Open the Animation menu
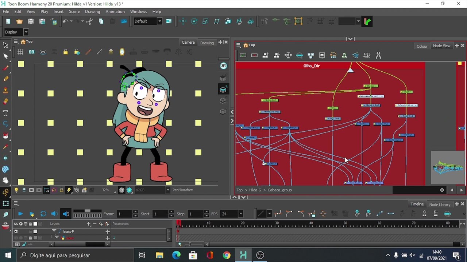The width and height of the screenshot is (467, 262). (115, 12)
